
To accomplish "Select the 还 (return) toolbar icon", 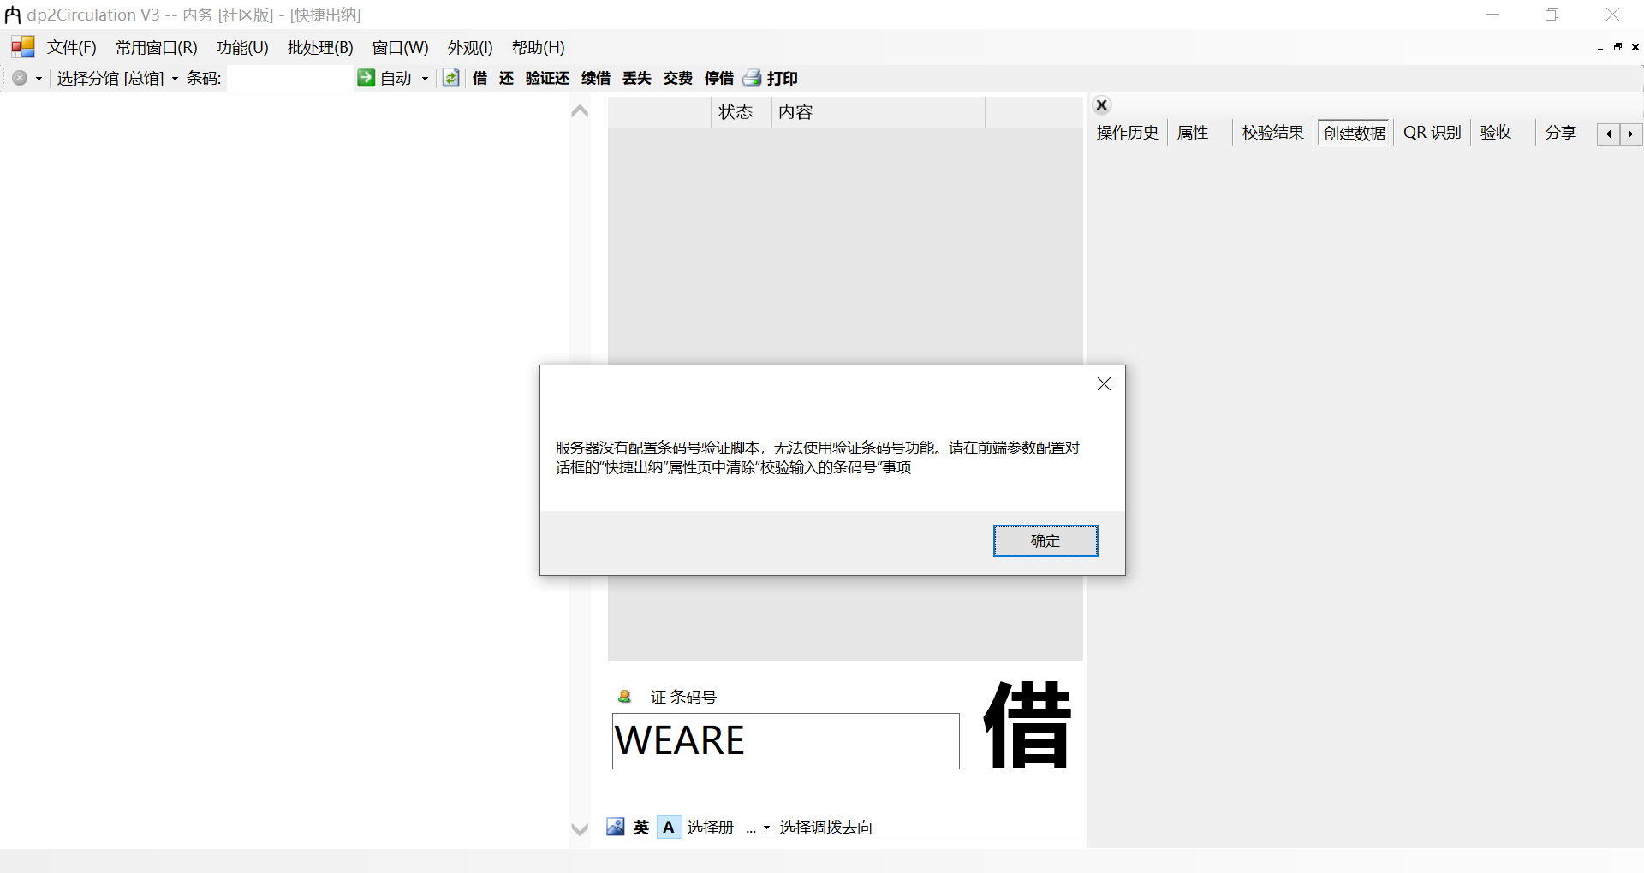I will click(x=506, y=78).
